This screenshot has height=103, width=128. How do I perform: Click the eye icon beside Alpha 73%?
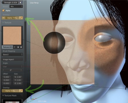pos(4,18)
